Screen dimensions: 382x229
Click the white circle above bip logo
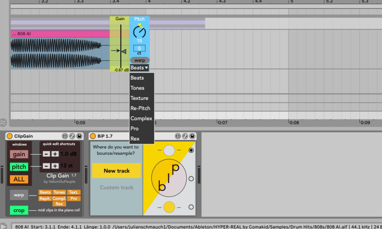169,150
